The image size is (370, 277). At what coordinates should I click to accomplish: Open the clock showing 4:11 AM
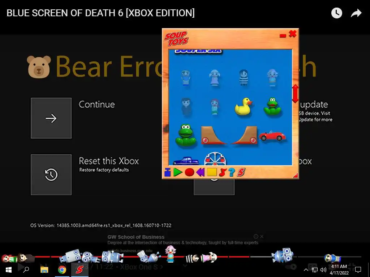pos(339,270)
